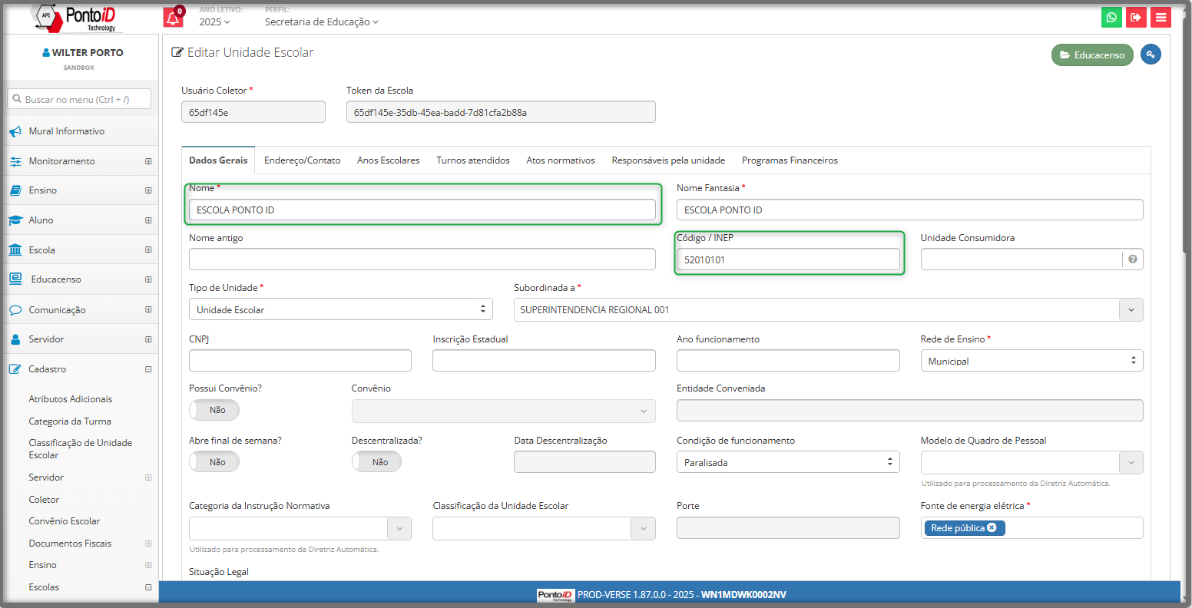Open Convênio Escolar in the sidebar
This screenshot has width=1192, height=608.
65,521
